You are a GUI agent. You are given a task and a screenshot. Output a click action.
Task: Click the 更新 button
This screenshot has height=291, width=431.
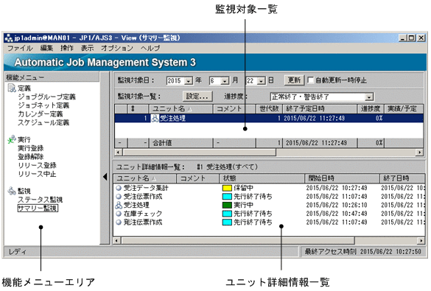(x=294, y=80)
